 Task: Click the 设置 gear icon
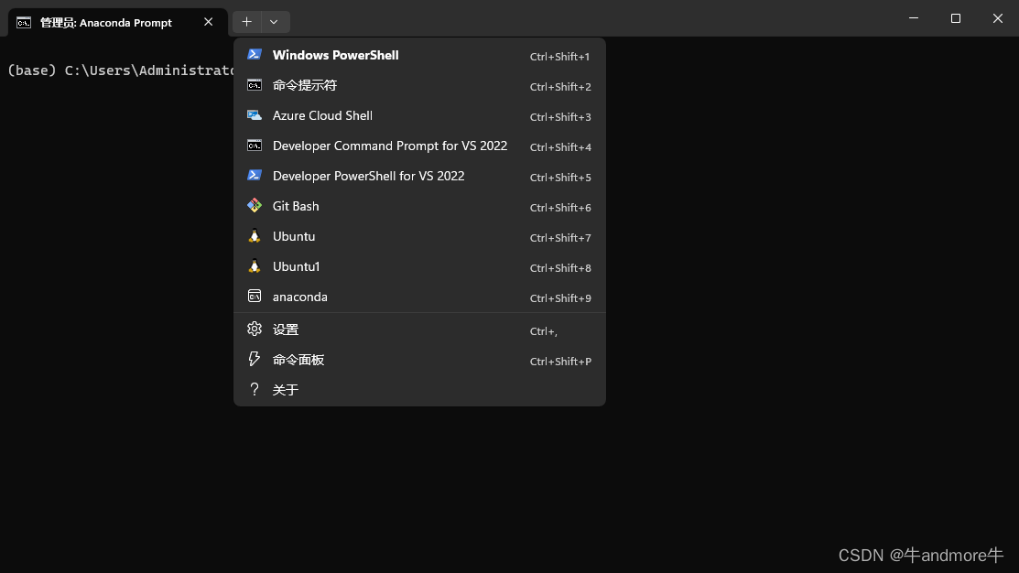(255, 329)
